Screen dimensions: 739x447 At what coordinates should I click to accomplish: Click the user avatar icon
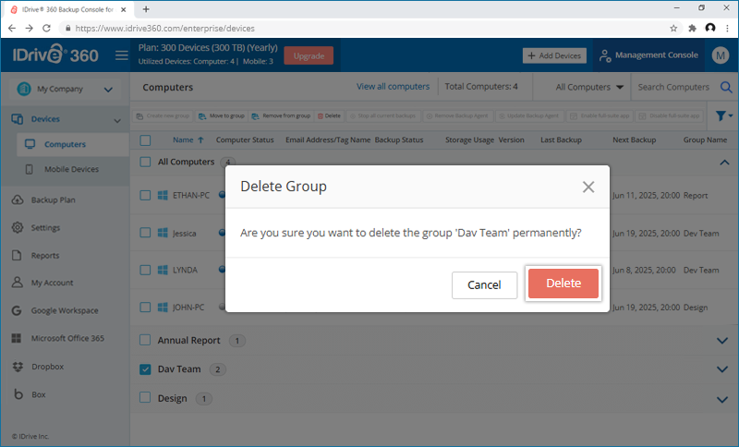click(721, 55)
